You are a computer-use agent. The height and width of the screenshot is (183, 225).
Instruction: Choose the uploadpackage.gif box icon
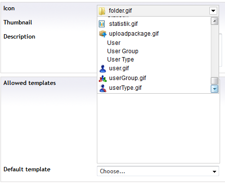click(x=103, y=34)
